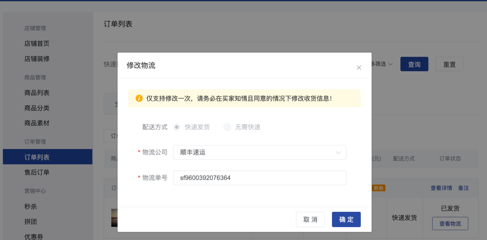Click the 订单状态 column header
This screenshot has height=240, width=487.
click(450, 159)
